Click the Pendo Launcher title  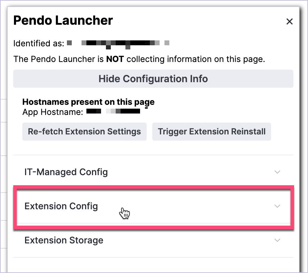coord(63,20)
